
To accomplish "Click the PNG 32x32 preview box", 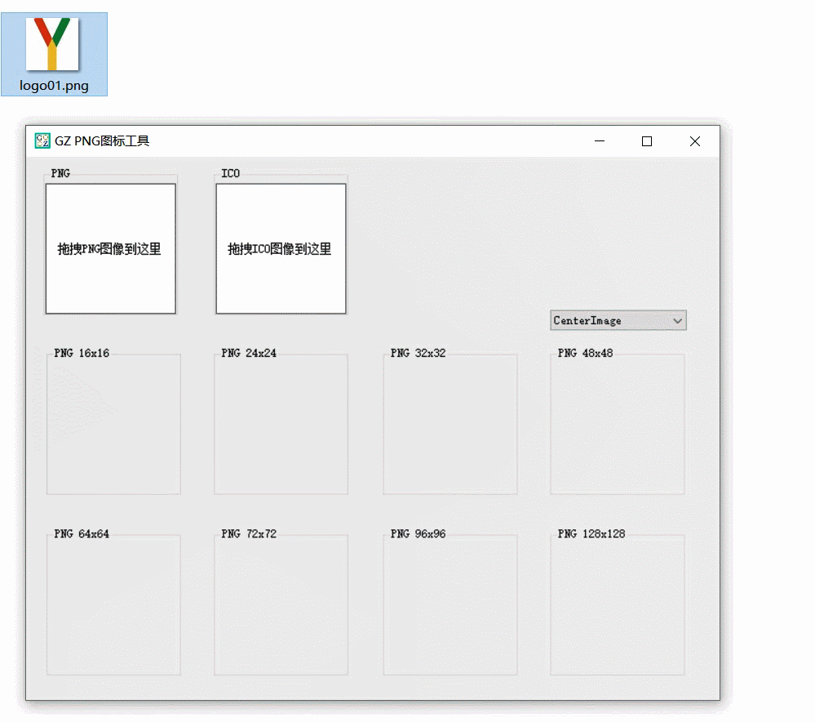I will [x=450, y=424].
